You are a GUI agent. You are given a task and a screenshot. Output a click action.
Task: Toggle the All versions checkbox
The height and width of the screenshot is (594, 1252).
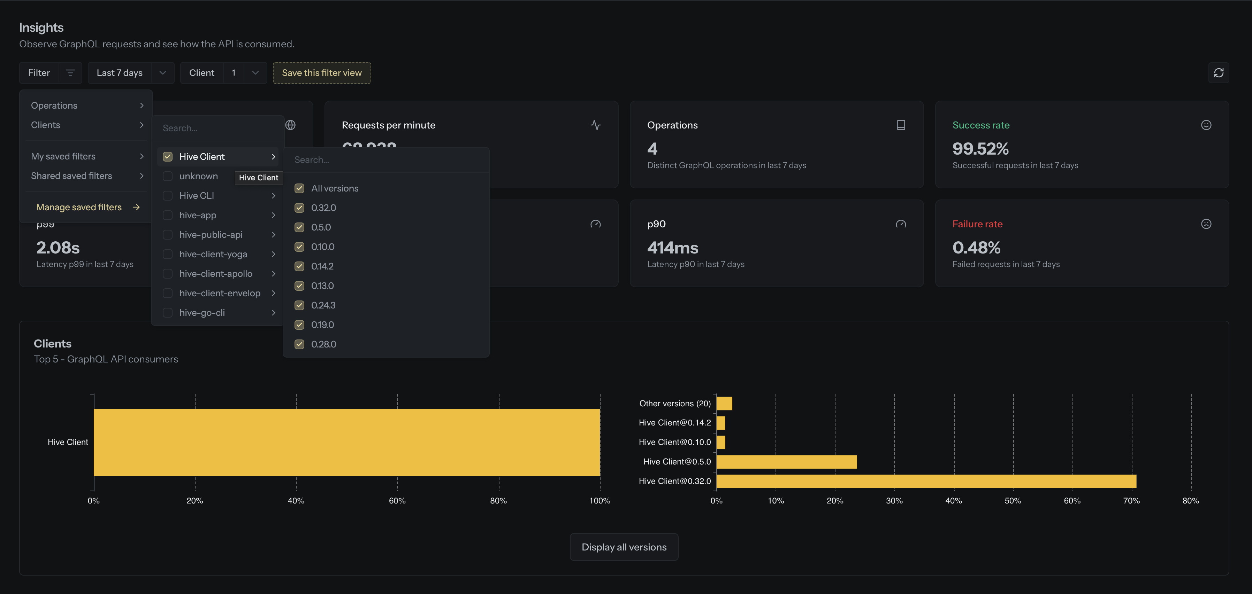[299, 188]
